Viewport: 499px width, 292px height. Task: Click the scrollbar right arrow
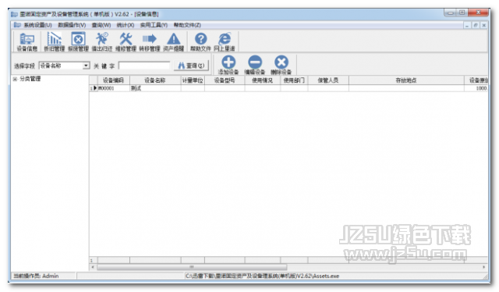484,267
